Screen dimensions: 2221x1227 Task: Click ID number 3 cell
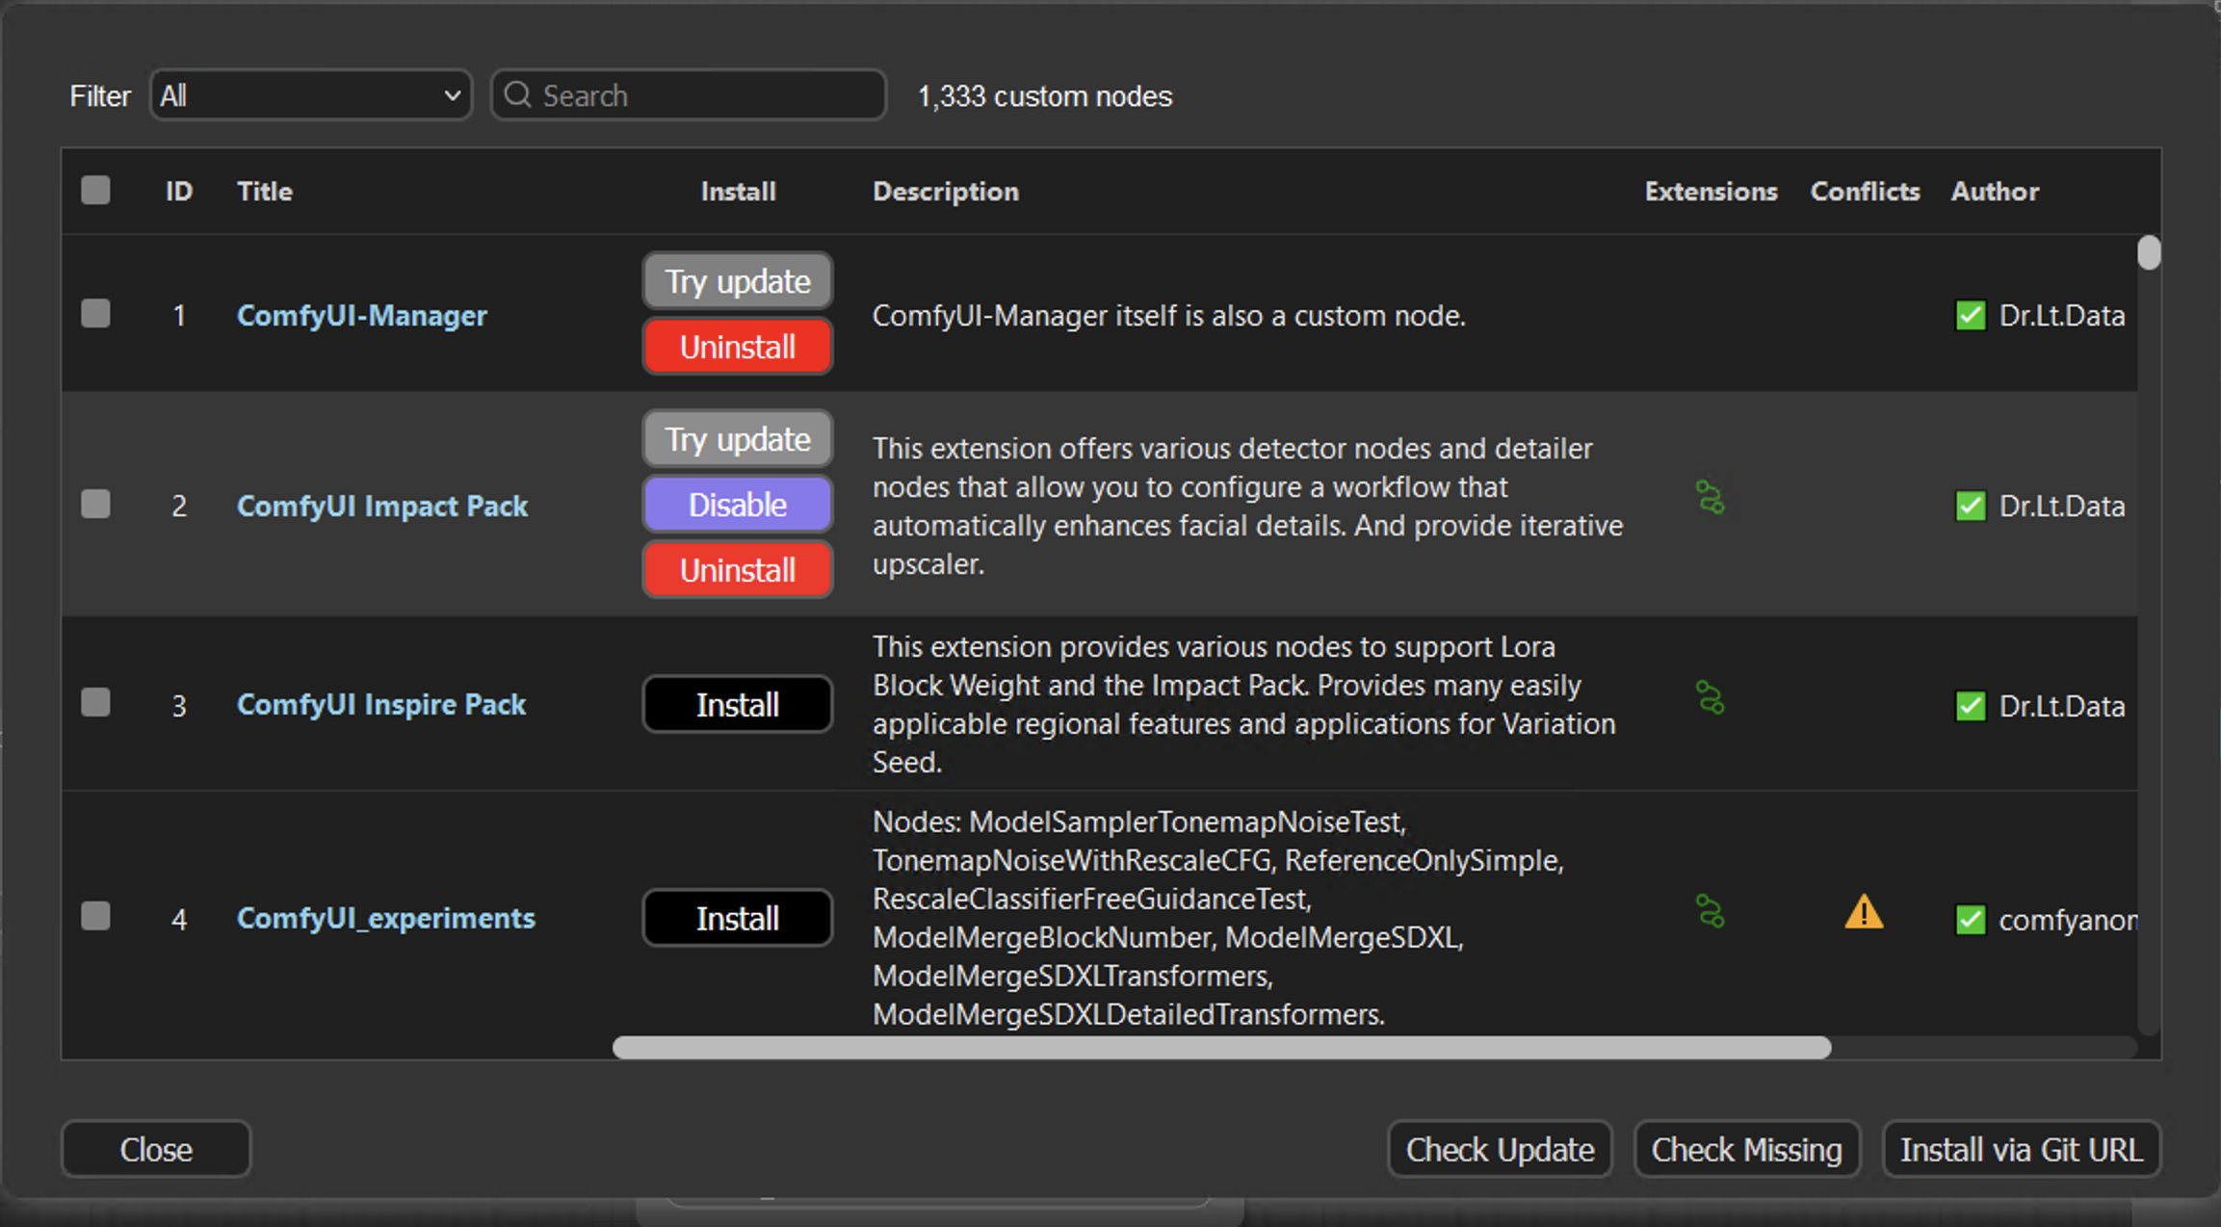pos(179,706)
